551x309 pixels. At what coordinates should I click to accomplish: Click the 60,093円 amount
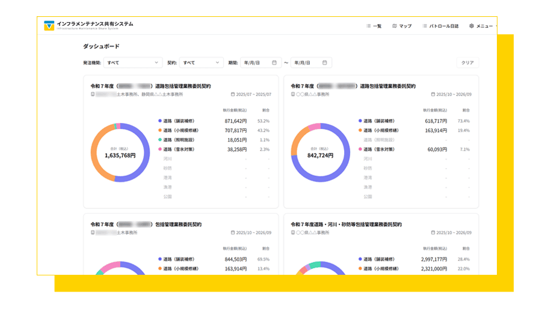pyautogui.click(x=437, y=149)
